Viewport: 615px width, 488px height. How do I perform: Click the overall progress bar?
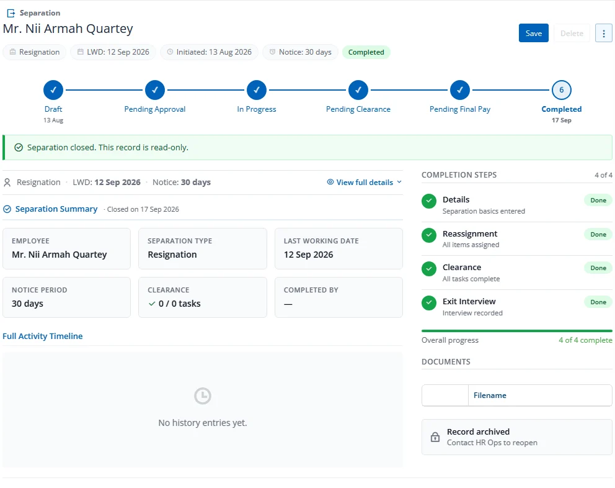coord(517,331)
